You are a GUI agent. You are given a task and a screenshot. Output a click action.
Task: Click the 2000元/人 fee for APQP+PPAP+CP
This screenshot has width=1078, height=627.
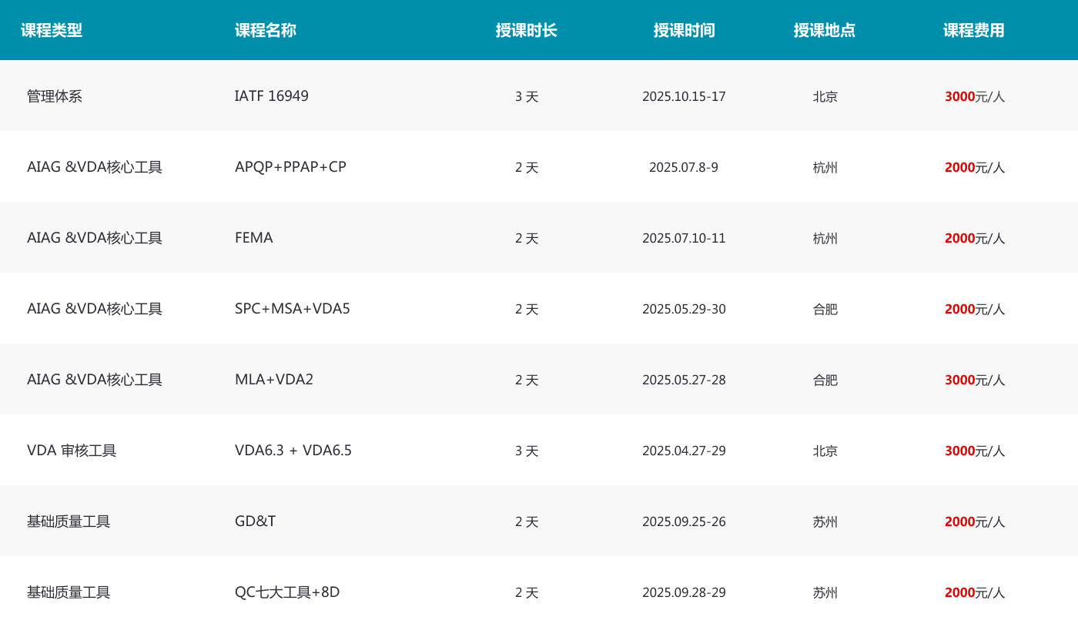pyautogui.click(x=975, y=168)
